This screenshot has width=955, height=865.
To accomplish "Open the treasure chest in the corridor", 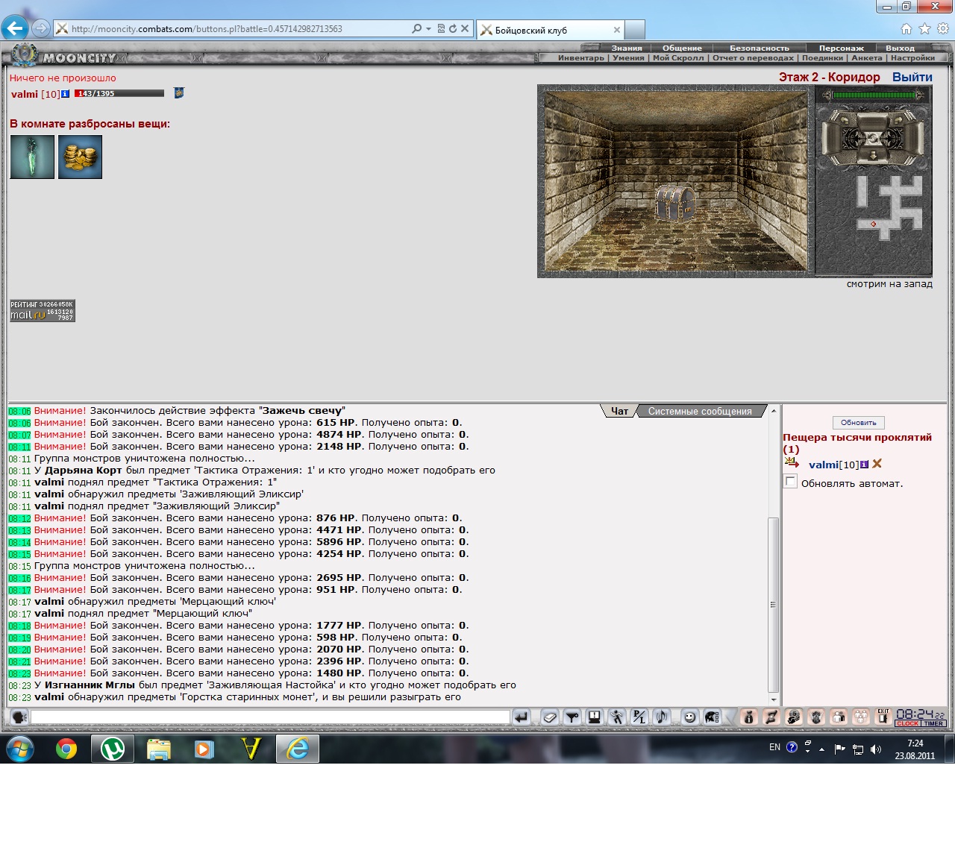I will [676, 203].
